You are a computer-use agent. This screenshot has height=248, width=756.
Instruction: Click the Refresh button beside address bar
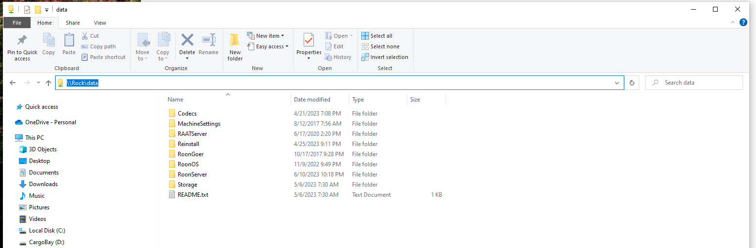coord(632,83)
